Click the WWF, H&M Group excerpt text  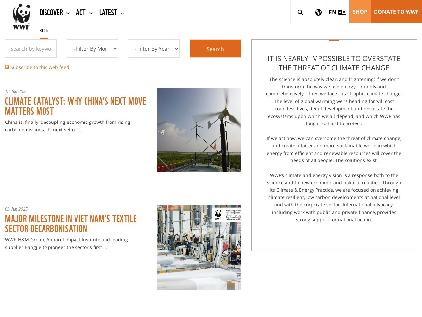[x=66, y=243]
